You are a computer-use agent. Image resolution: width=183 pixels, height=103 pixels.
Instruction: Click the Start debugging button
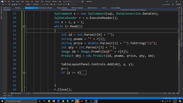[46, 5]
